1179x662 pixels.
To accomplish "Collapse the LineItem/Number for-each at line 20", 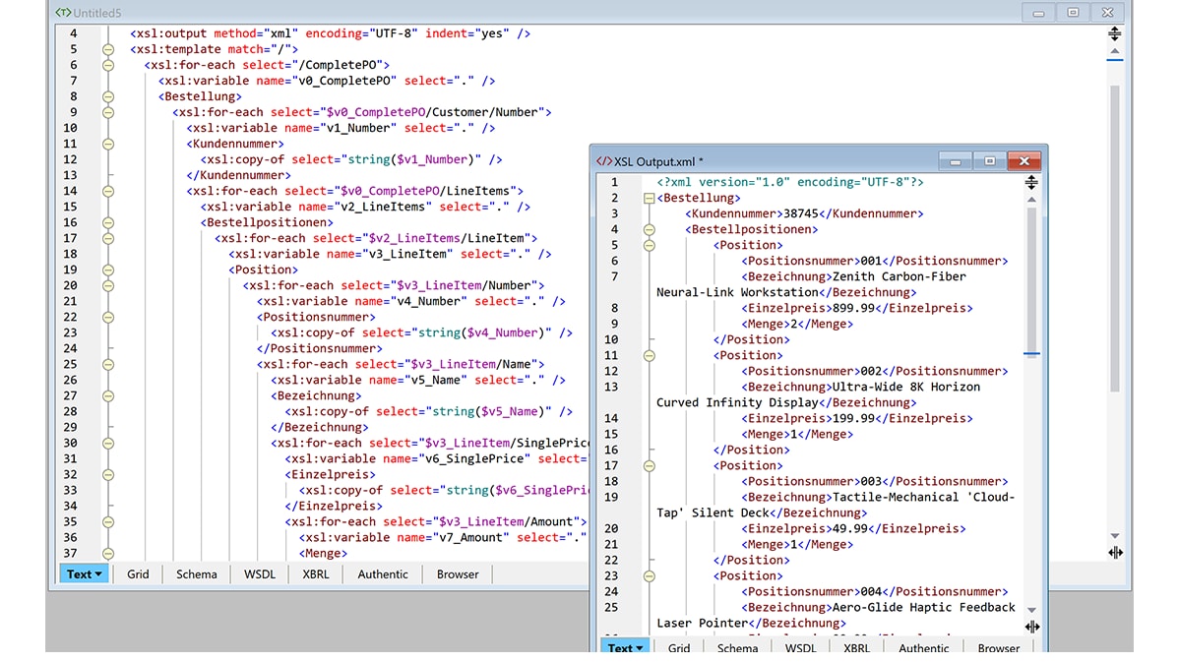I will pos(108,286).
